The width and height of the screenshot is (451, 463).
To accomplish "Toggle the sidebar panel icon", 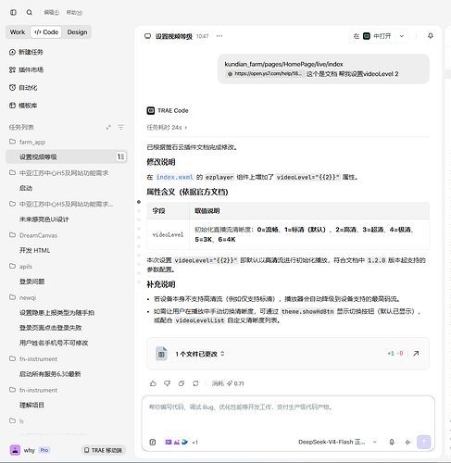I will click(x=13, y=12).
